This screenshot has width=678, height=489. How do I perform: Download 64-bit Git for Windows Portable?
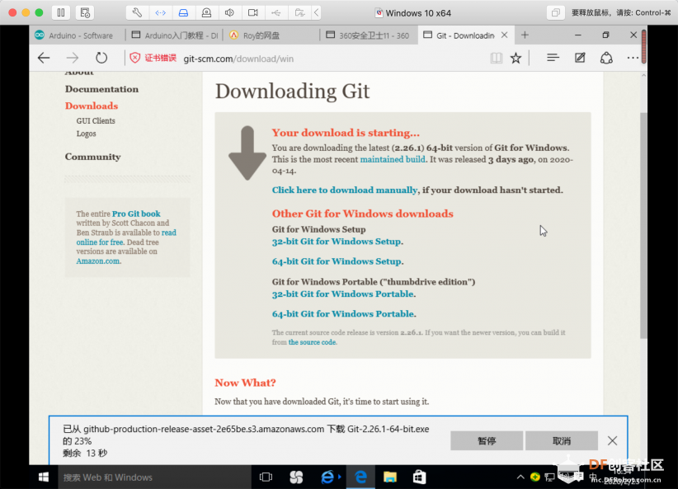click(x=343, y=314)
